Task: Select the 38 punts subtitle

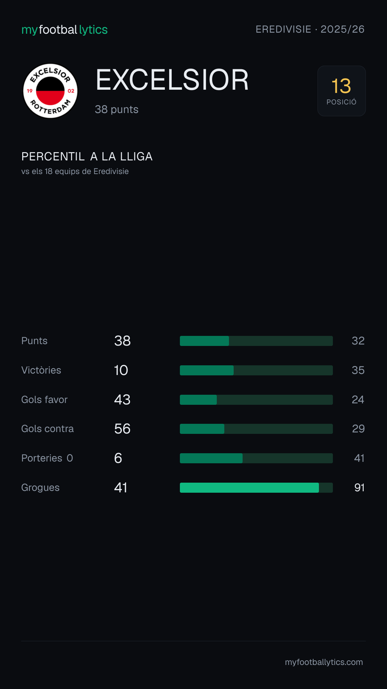Action: point(116,109)
